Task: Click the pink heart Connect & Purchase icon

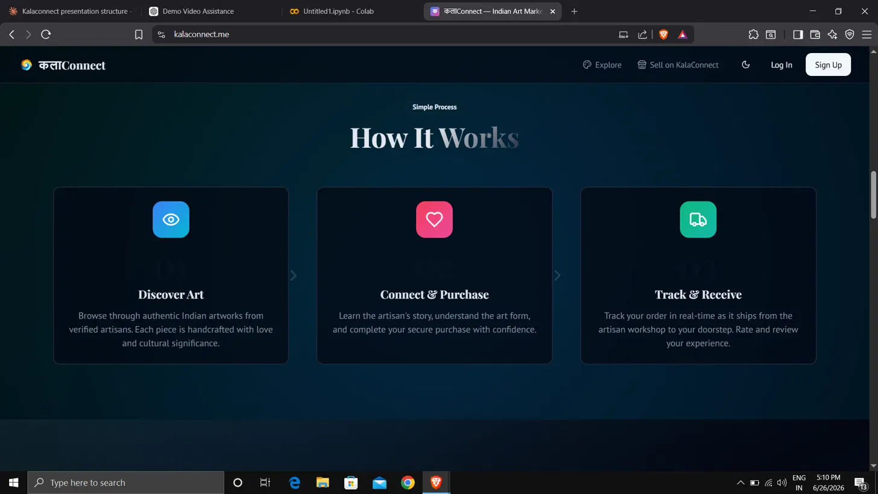Action: [434, 220]
